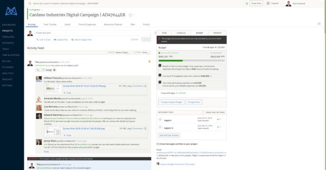Click the lock icon in the budget notice
Image resolution: width=326 pixels, height=170 pixels.
[x=159, y=39]
